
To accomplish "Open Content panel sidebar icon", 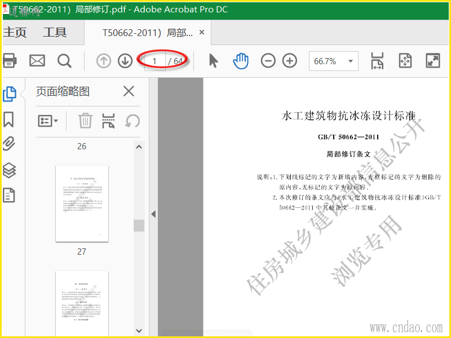I will [x=8, y=195].
